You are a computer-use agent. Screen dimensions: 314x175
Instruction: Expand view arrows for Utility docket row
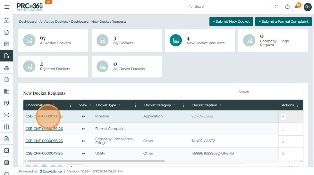[x=83, y=154]
